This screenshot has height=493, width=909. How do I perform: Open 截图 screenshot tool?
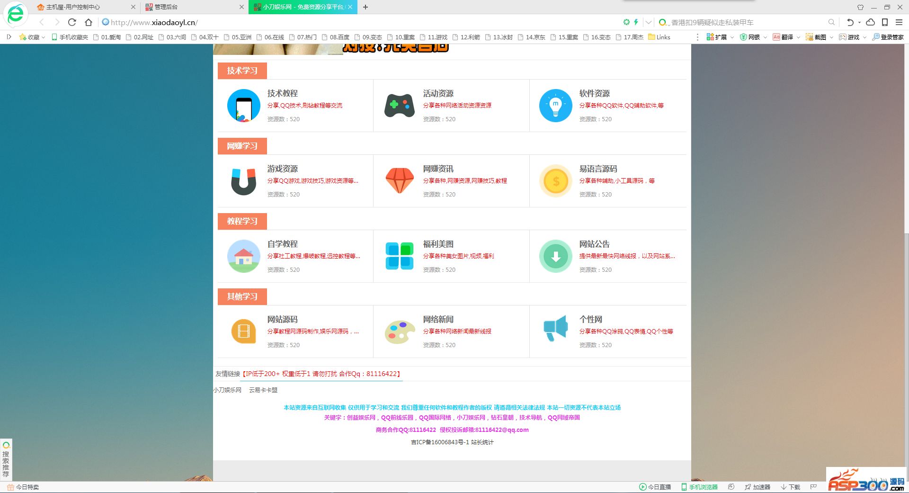tap(816, 37)
